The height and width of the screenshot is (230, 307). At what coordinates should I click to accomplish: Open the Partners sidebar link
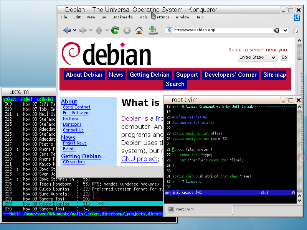(71, 118)
